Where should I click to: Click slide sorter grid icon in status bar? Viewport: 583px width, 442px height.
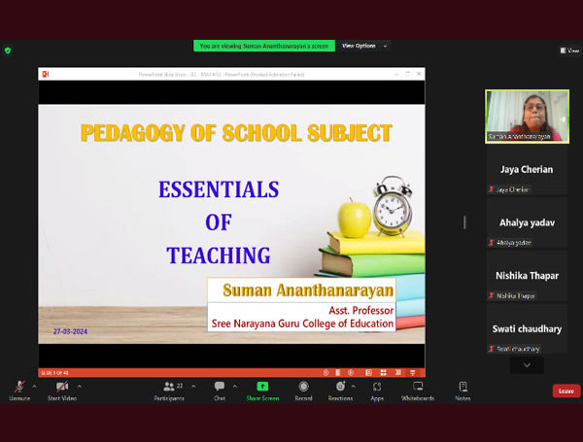point(384,372)
